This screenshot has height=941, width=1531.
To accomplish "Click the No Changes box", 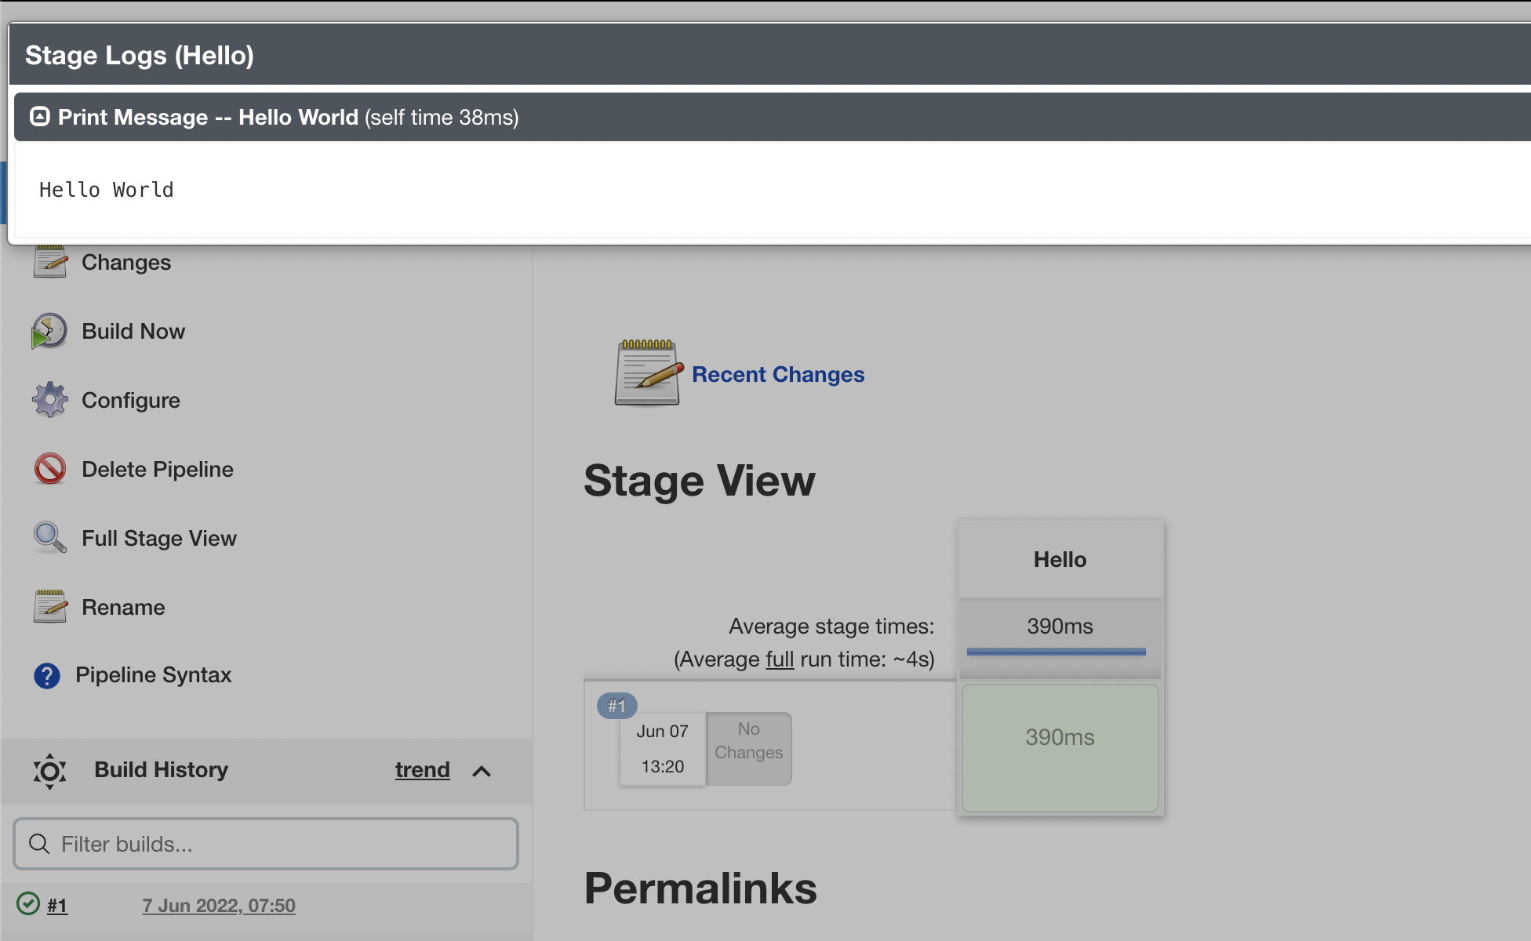I will pyautogui.click(x=748, y=748).
